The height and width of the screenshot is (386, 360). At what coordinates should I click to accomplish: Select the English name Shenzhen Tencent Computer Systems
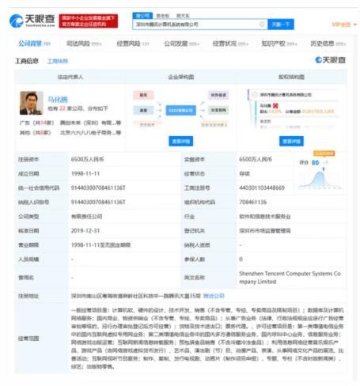coord(290,278)
